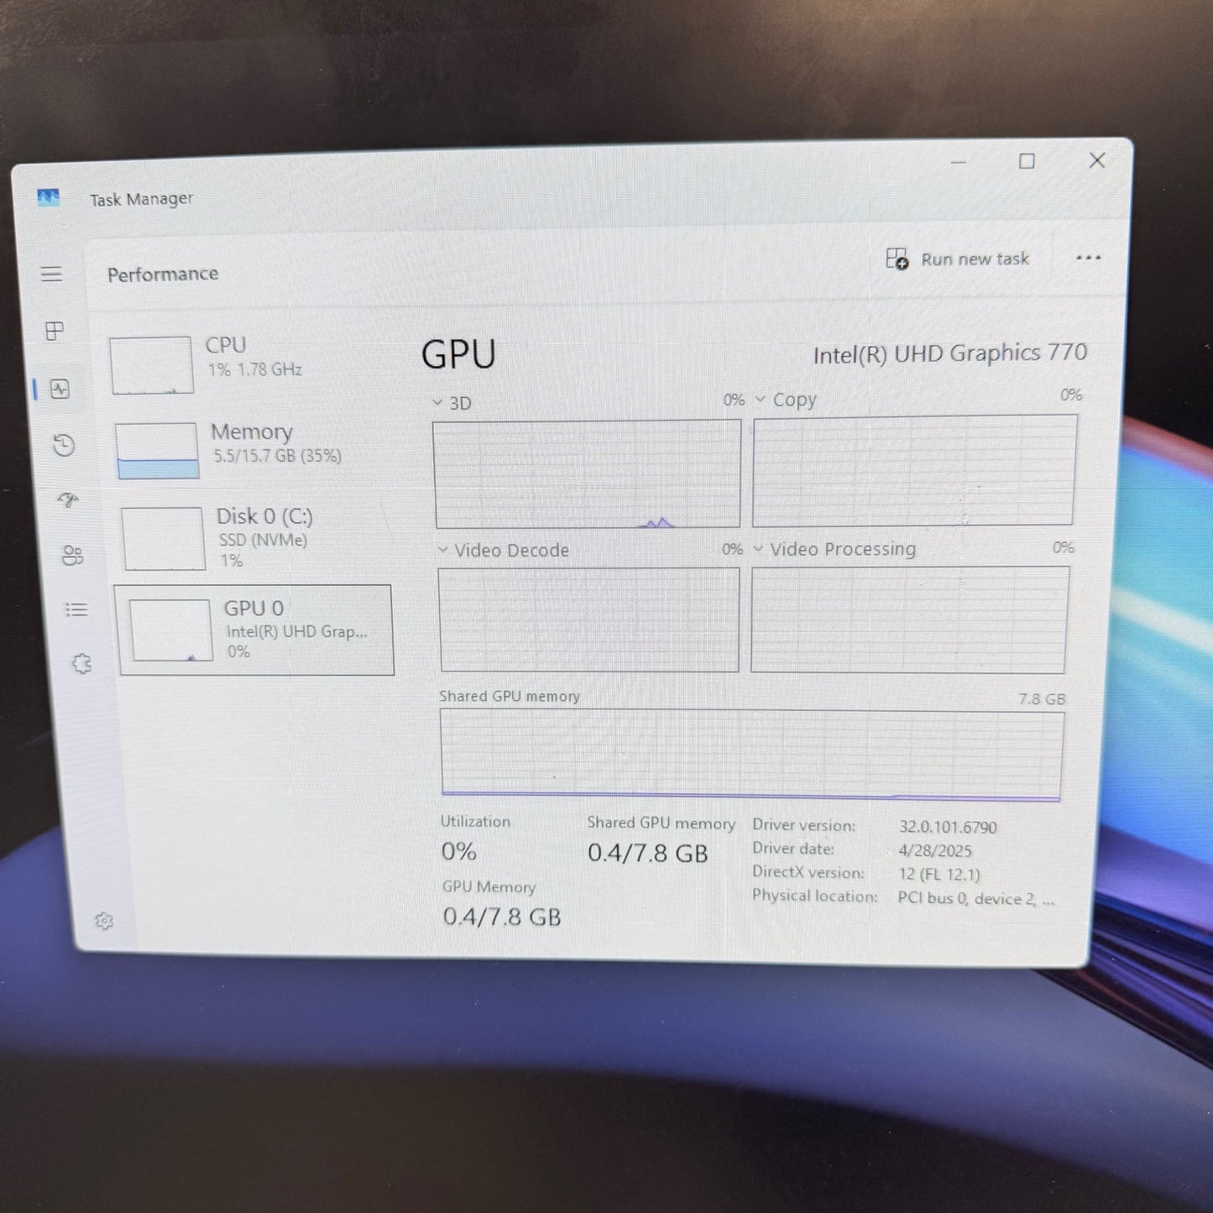Open the App history page icon
This screenshot has width=1213, height=1213.
click(64, 445)
